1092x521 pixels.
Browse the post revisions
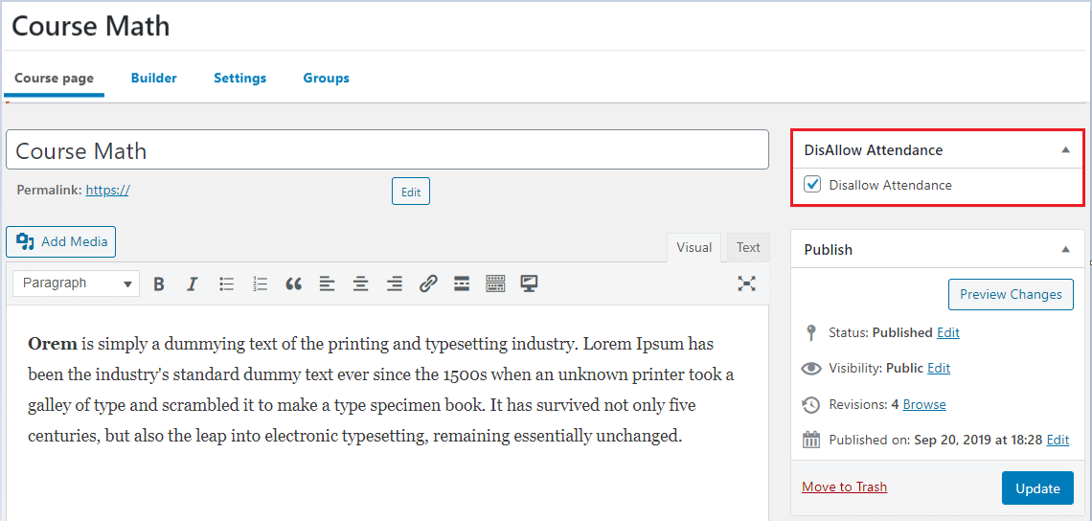[x=924, y=404]
